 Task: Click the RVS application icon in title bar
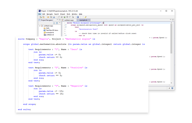click(x=40, y=11)
